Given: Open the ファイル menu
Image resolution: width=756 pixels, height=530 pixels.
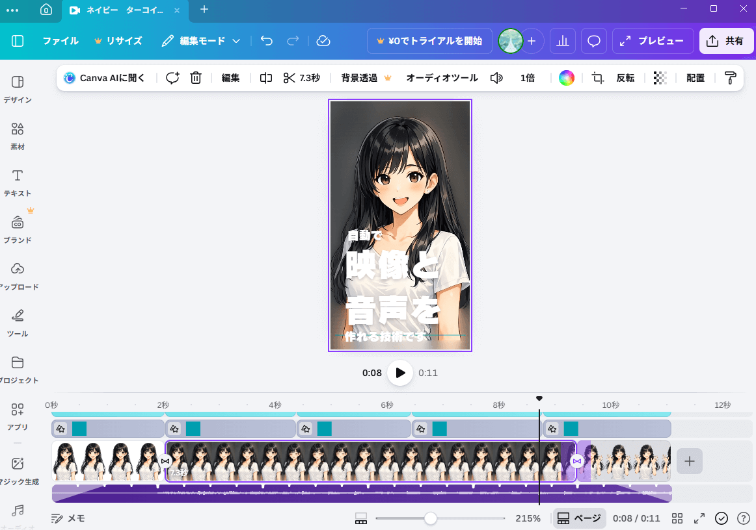Looking at the screenshot, I should pyautogui.click(x=61, y=40).
